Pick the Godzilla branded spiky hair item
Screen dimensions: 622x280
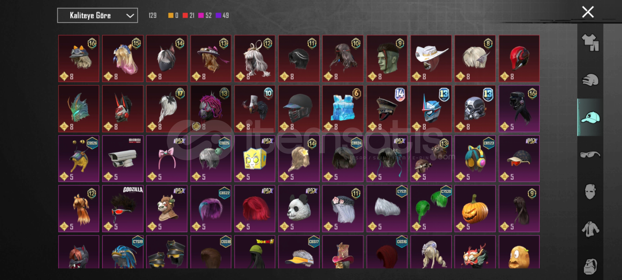point(123,208)
